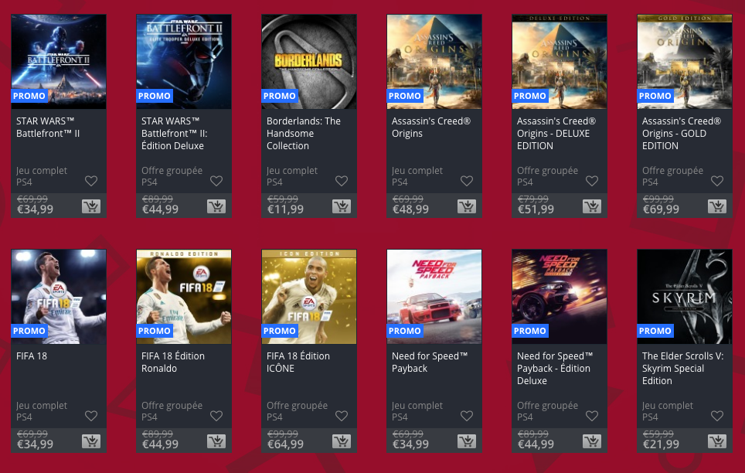745x473 pixels.
Task: Favorite Need for Speed Payback Édition Deluxe
Action: [591, 416]
